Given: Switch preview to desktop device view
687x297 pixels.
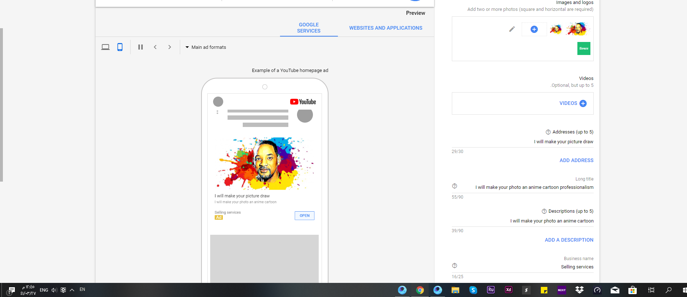Looking at the screenshot, I should (105, 47).
